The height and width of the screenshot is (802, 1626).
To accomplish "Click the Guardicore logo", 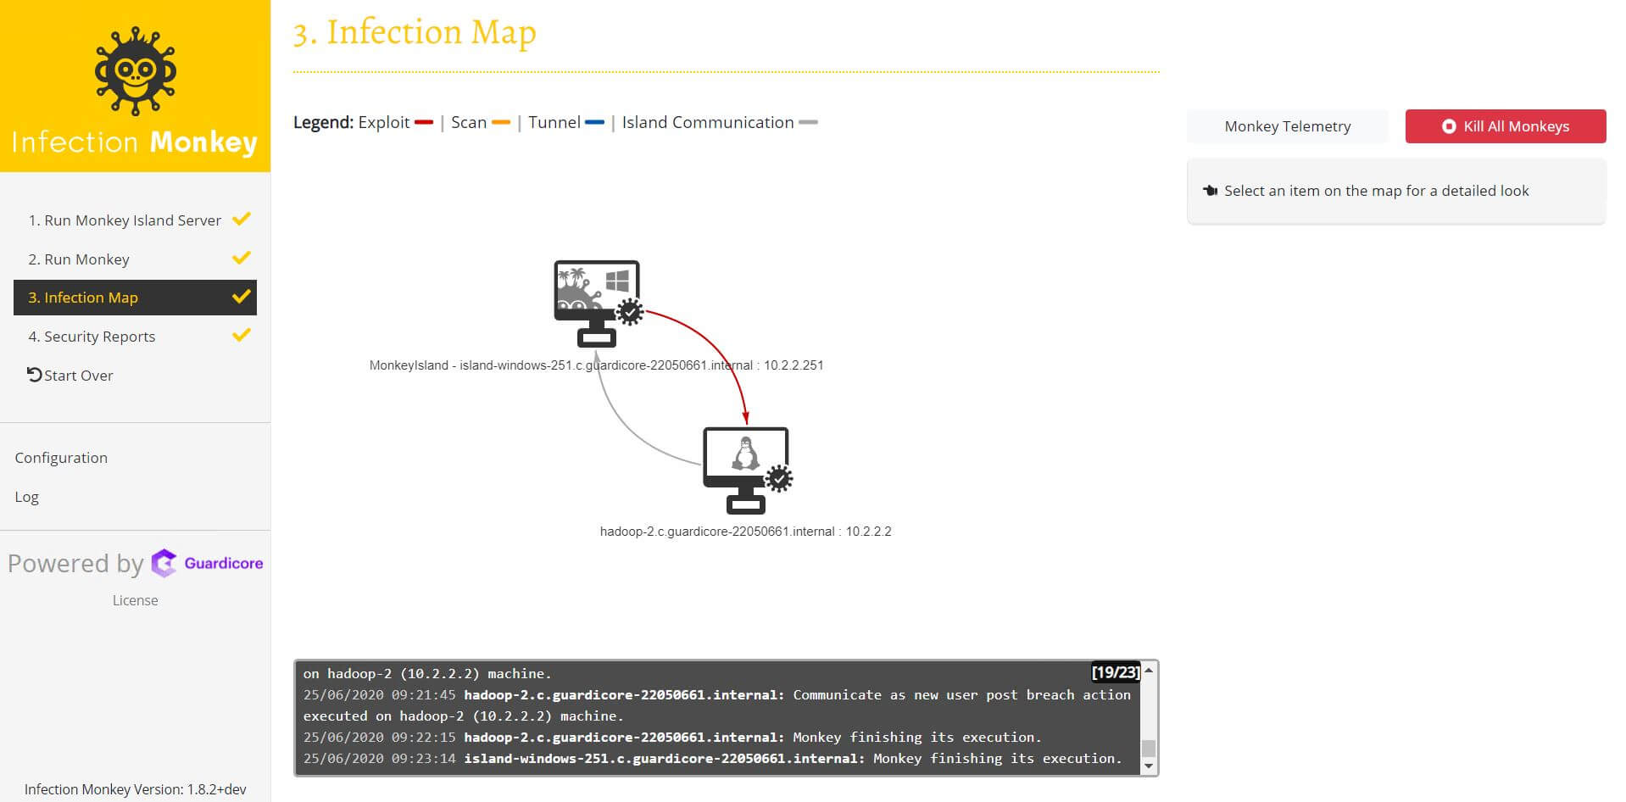I will [208, 563].
